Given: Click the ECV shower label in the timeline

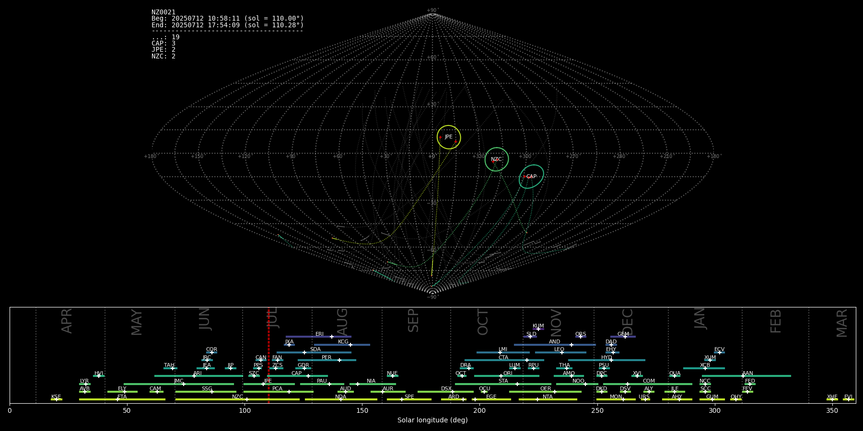Looking at the screenshot, I should click(720, 350).
